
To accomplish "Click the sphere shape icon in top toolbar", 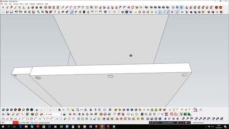I will [33, 8].
